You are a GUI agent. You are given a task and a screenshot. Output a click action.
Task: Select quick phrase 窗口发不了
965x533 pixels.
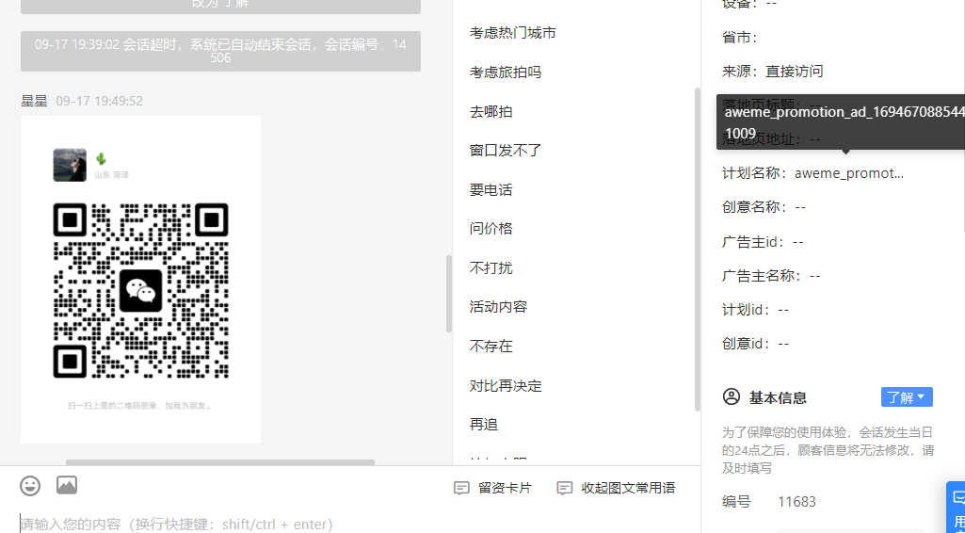click(x=506, y=150)
